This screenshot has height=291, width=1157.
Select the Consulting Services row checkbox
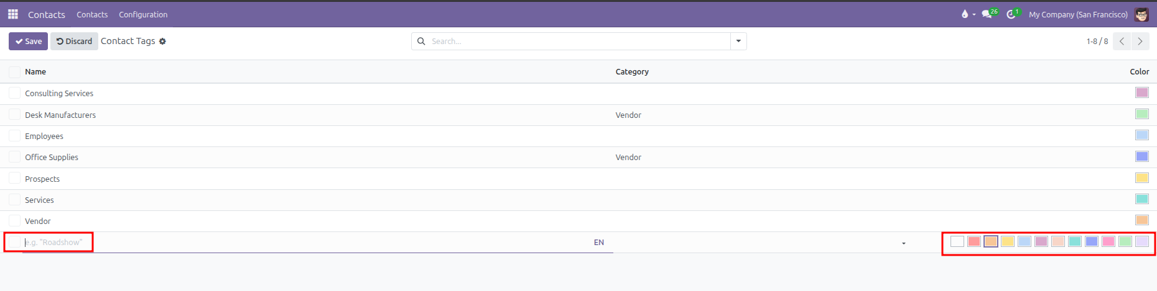(x=14, y=93)
